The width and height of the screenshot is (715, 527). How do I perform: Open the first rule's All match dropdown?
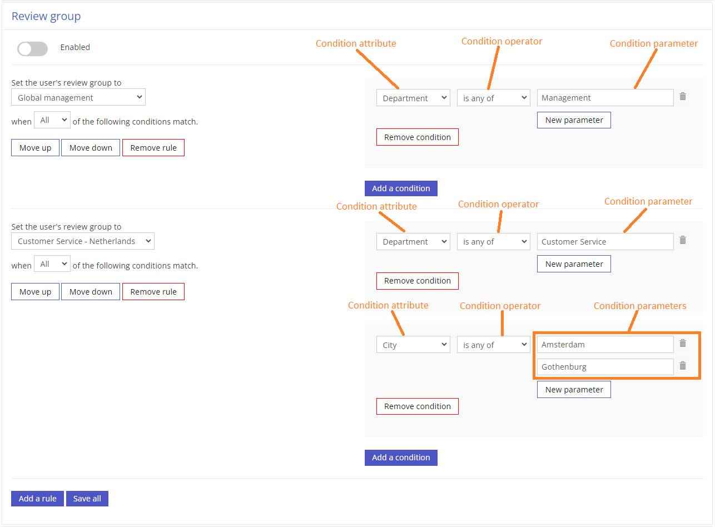pyautogui.click(x=52, y=120)
